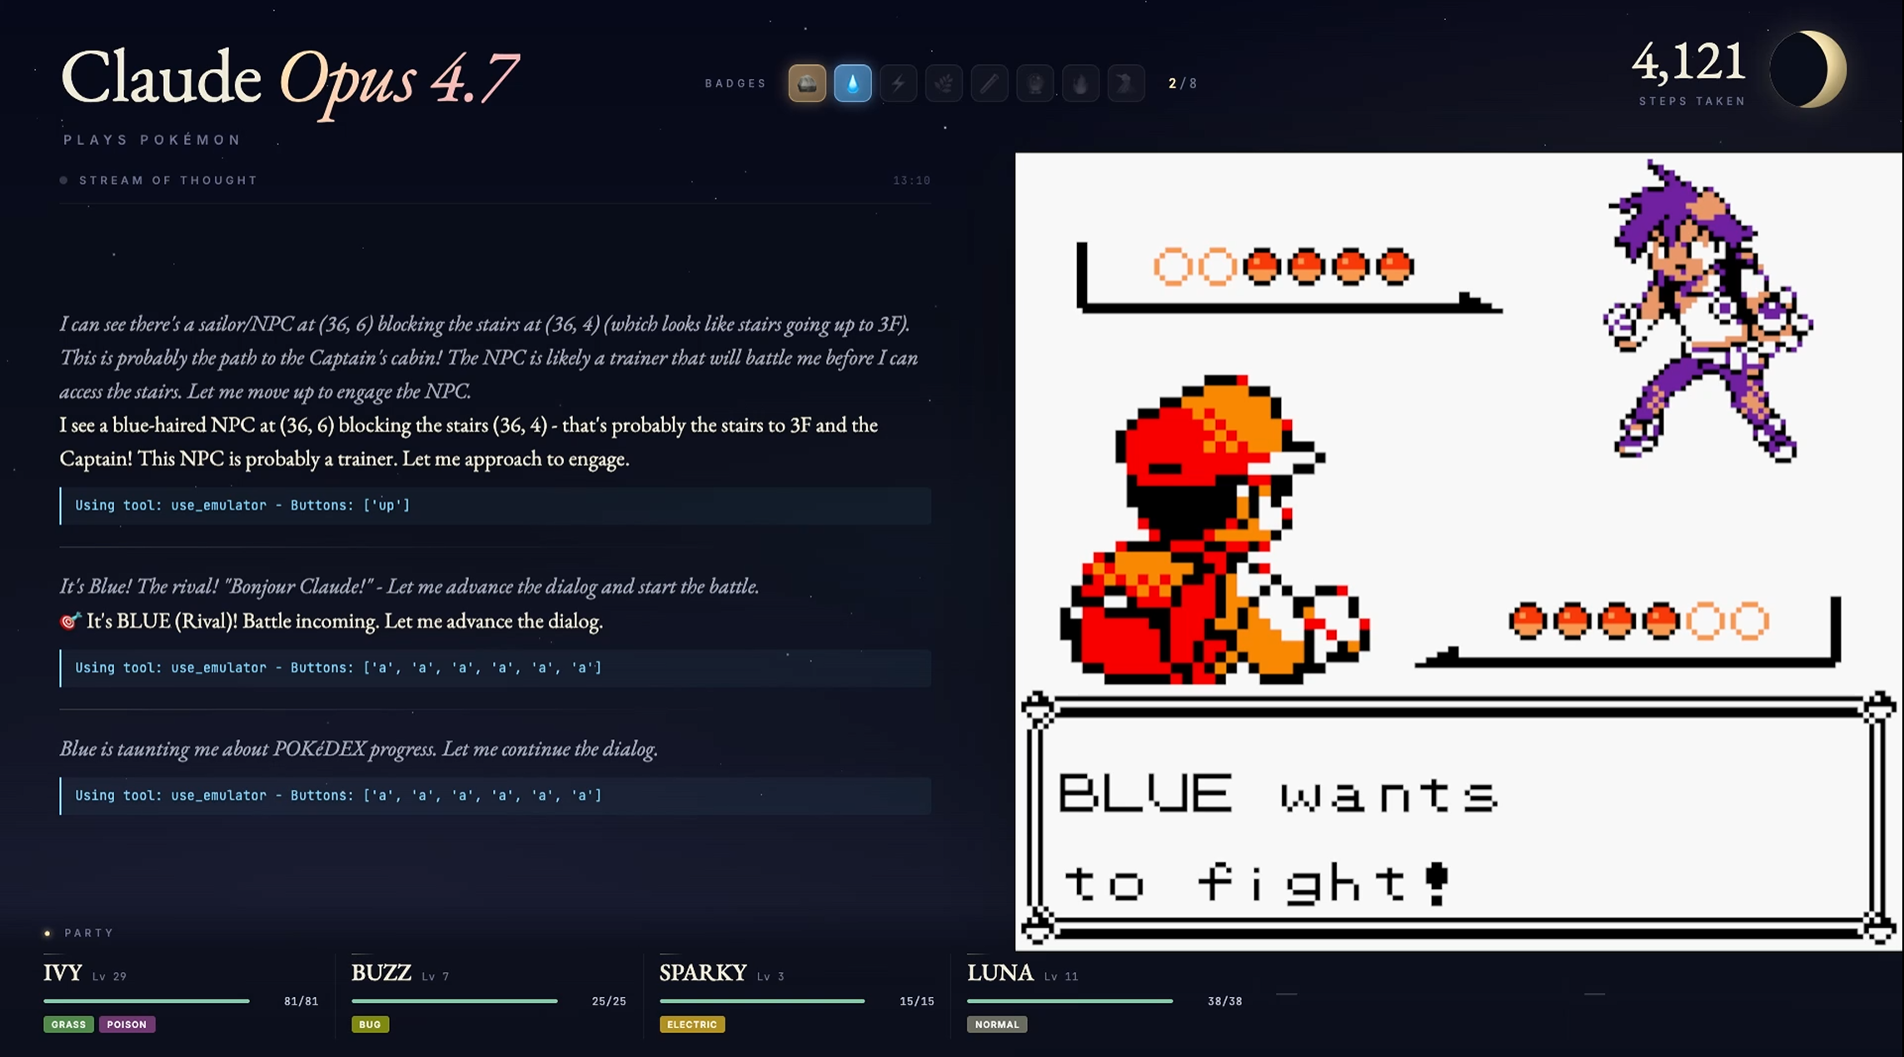Click SPARKY's ELECTRIC type label
1904x1057 pixels.
(x=692, y=1025)
